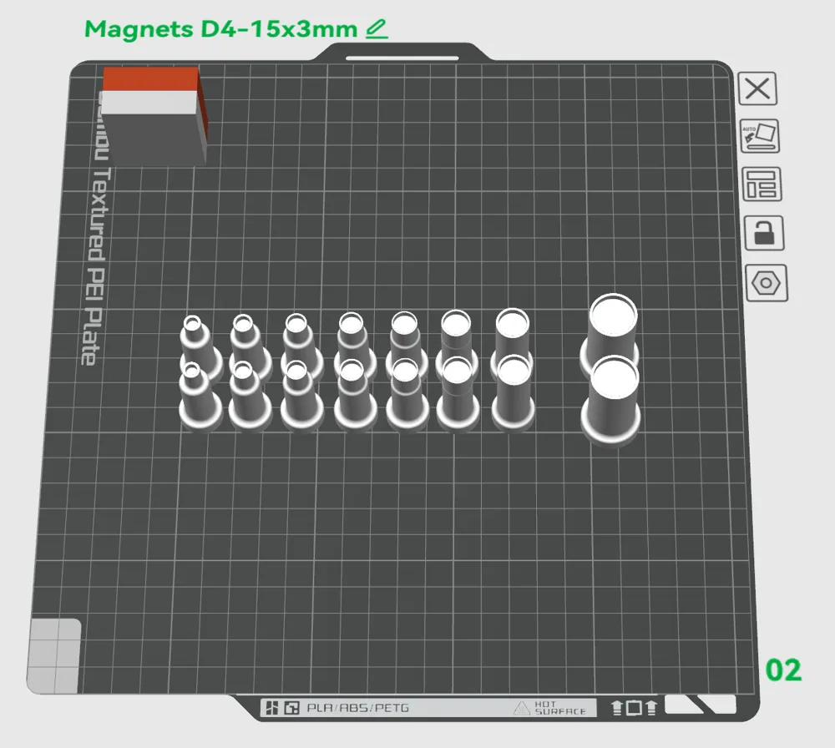Click the Magnets D4-15x3mm plate name
This screenshot has width=835, height=748.
click(x=220, y=28)
